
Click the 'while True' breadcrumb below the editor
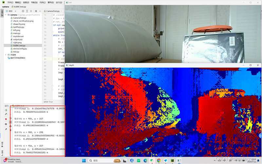pos(48,102)
